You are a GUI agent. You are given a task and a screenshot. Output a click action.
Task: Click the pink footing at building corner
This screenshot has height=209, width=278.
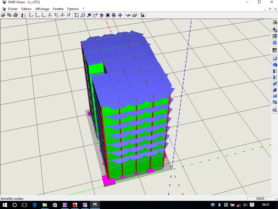click(x=109, y=180)
